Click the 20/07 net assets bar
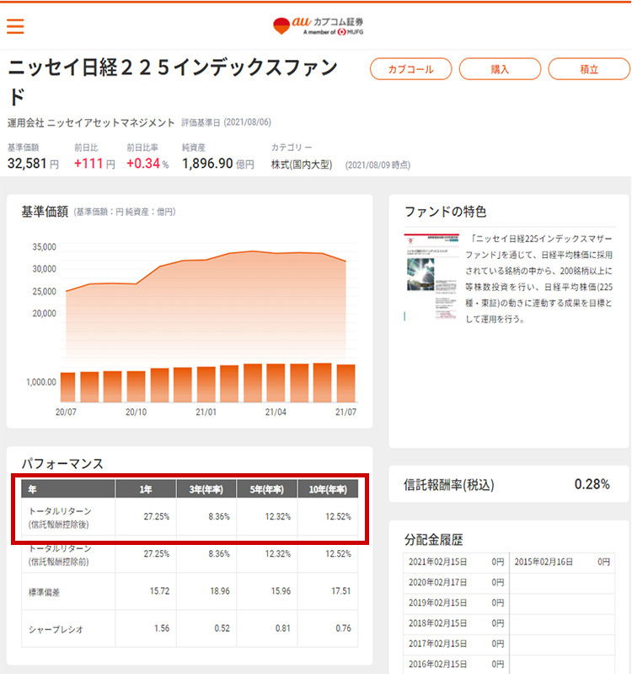The image size is (632, 674). (68, 387)
